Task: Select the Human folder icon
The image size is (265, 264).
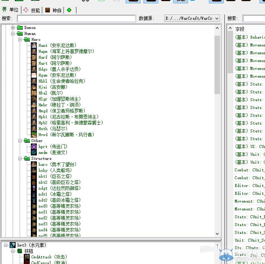Action: tap(20, 33)
